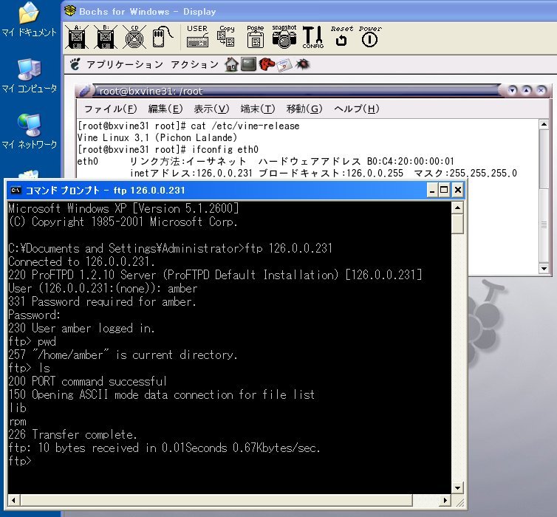Screen dimensions: 557x517
Task: Open 移動(G) menu in terminal window
Action: coord(304,109)
